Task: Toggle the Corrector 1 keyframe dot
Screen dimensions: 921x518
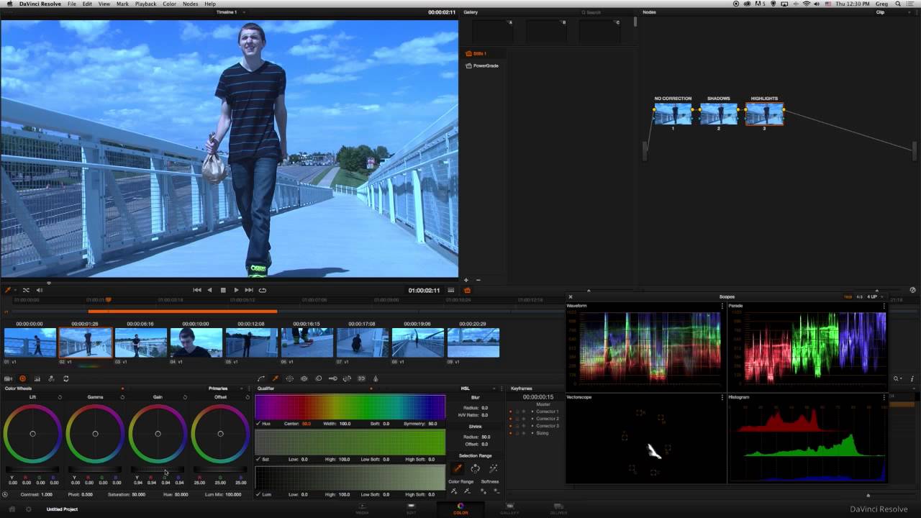Action: 510,412
